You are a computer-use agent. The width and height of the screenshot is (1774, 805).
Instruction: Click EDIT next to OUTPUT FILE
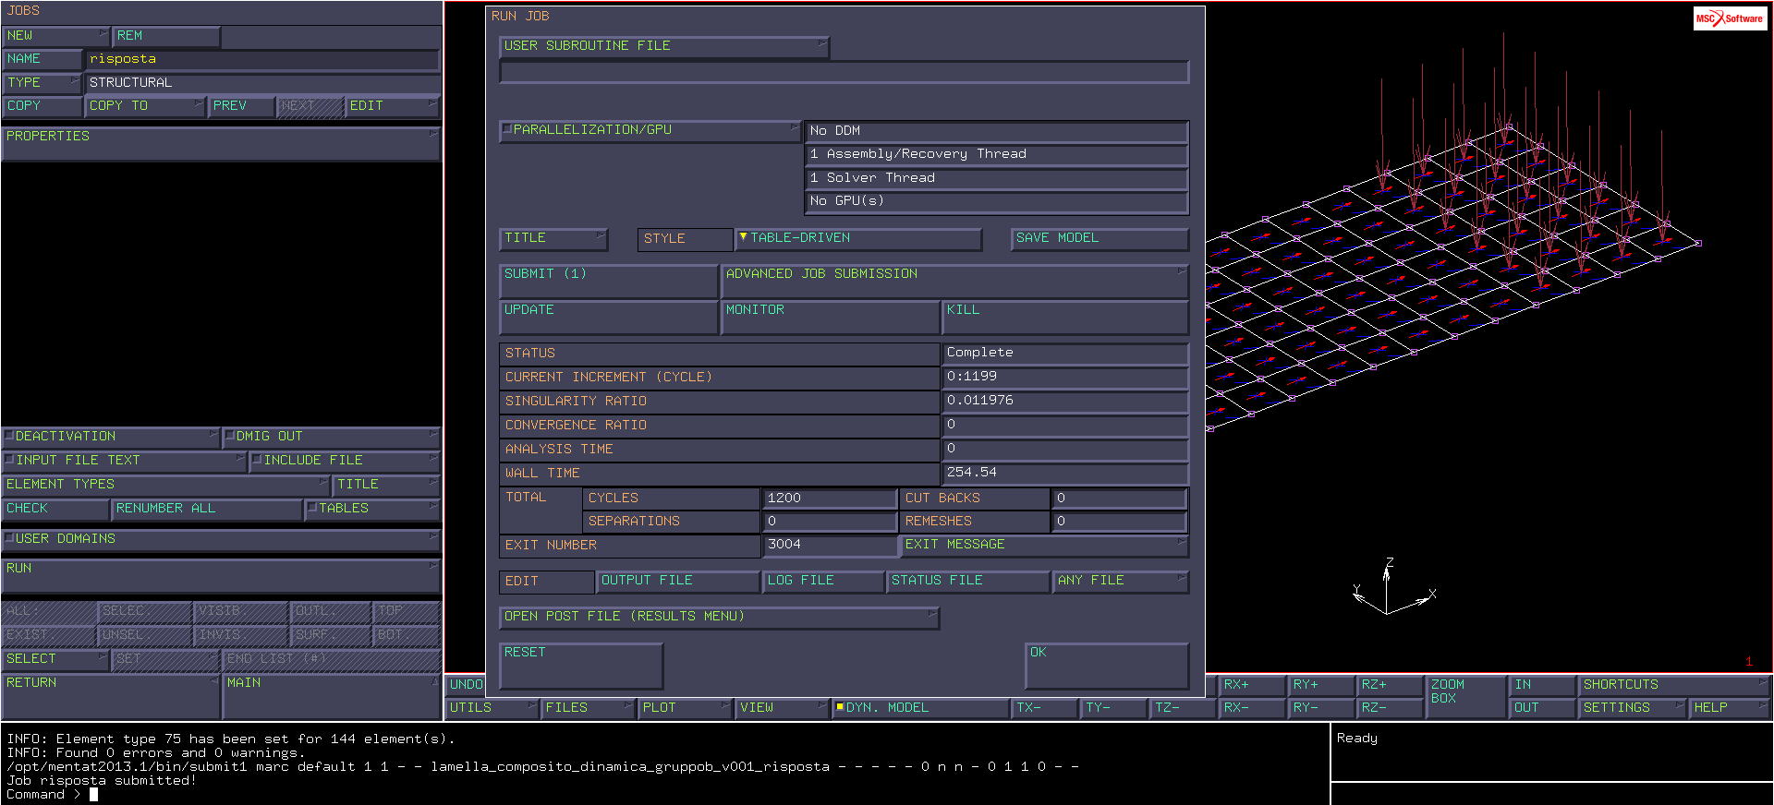tap(547, 581)
